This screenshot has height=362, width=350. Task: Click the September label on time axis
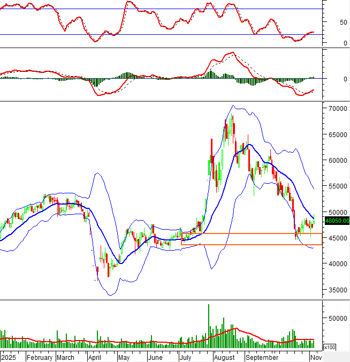tap(262, 357)
